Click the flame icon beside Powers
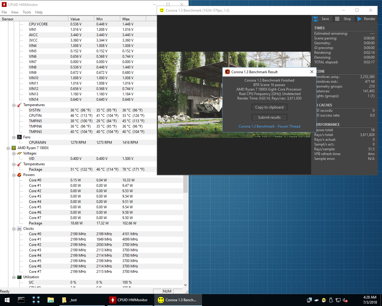This screenshot has height=306, width=382. [19, 175]
